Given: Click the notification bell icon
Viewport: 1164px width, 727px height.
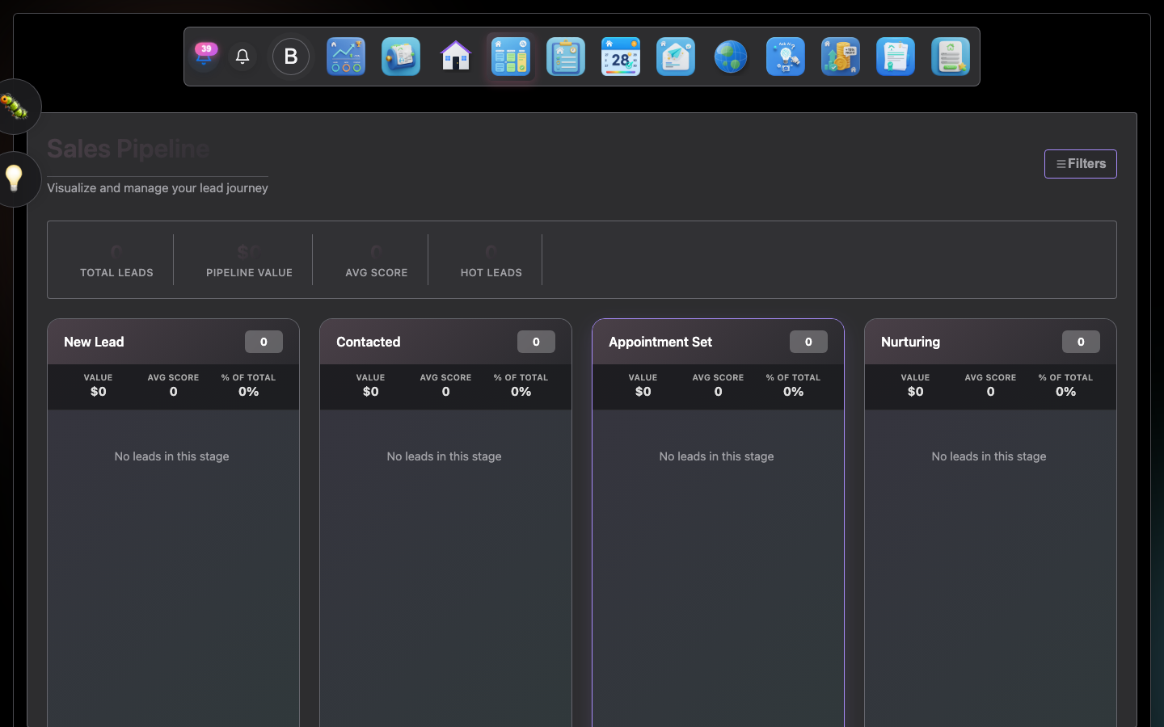Looking at the screenshot, I should pyautogui.click(x=242, y=57).
